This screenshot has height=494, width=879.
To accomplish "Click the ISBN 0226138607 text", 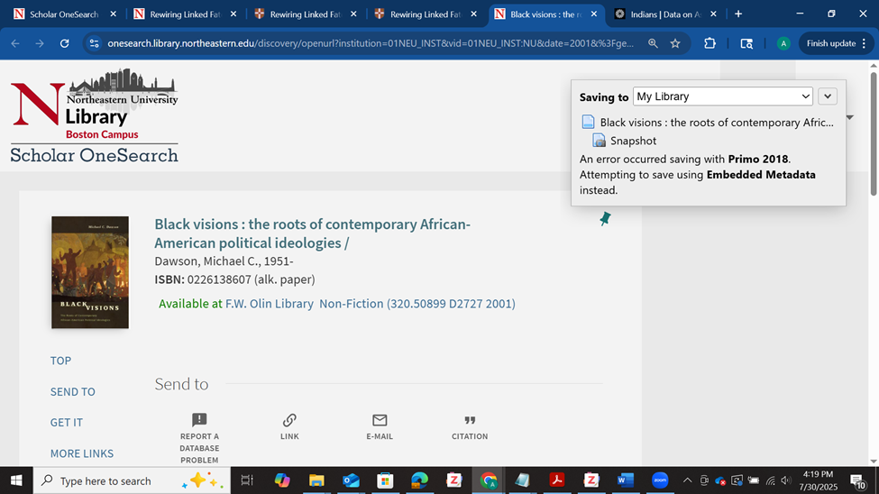I will point(235,279).
